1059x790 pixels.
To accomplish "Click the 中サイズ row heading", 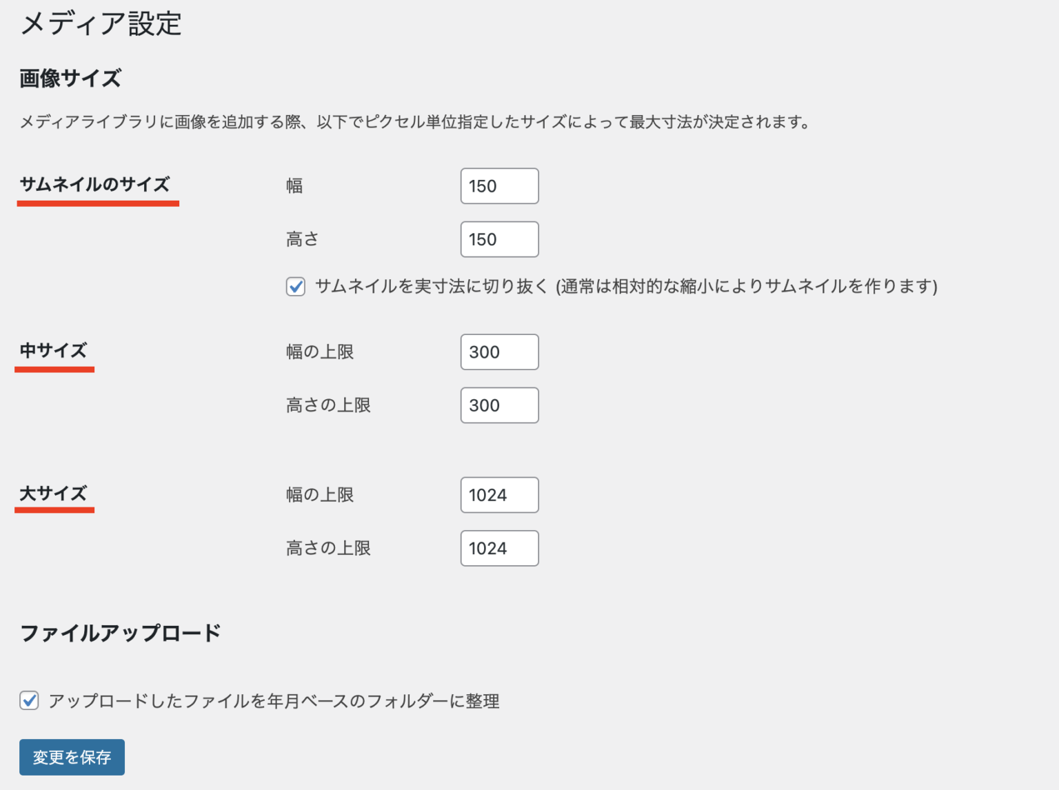I will pos(53,351).
